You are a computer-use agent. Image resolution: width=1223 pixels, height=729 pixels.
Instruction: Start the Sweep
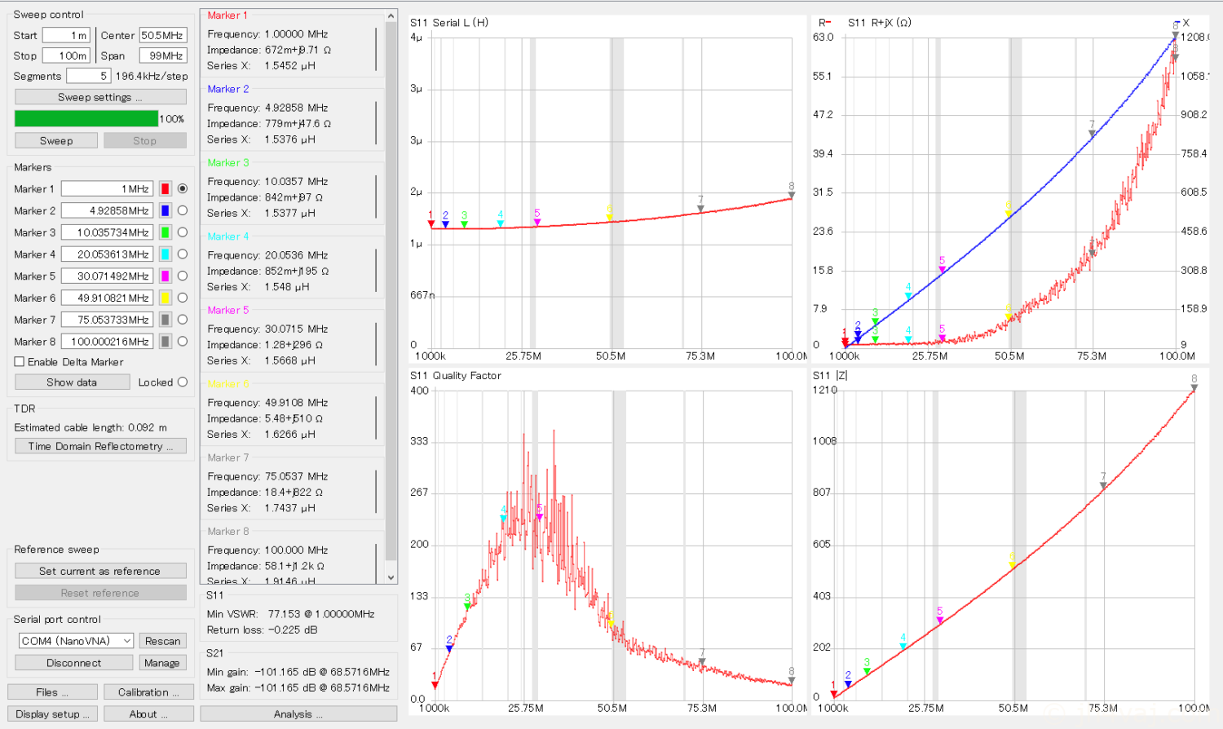click(56, 141)
